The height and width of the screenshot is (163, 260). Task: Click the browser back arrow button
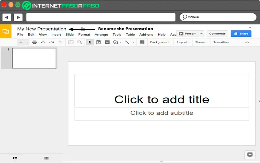tap(7, 17)
